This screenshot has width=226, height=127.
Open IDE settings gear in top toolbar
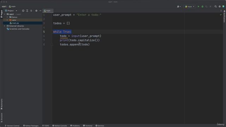220,6
